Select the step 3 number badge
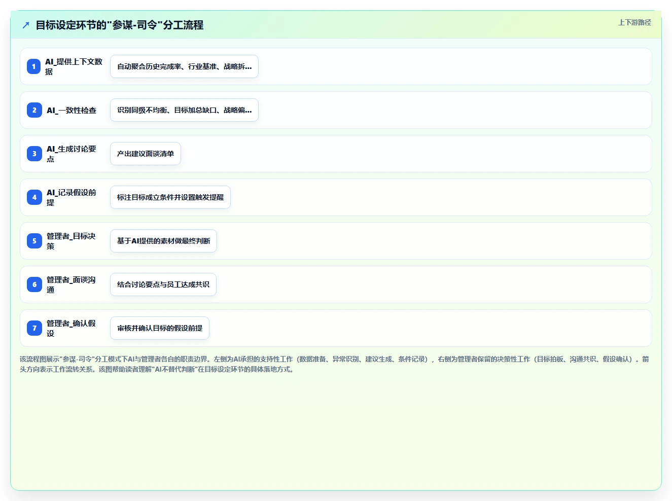672x501 pixels. [34, 154]
